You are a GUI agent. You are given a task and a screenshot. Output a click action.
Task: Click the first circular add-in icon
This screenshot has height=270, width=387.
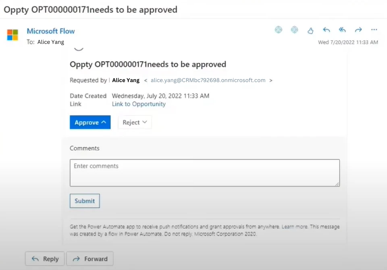tap(279, 30)
